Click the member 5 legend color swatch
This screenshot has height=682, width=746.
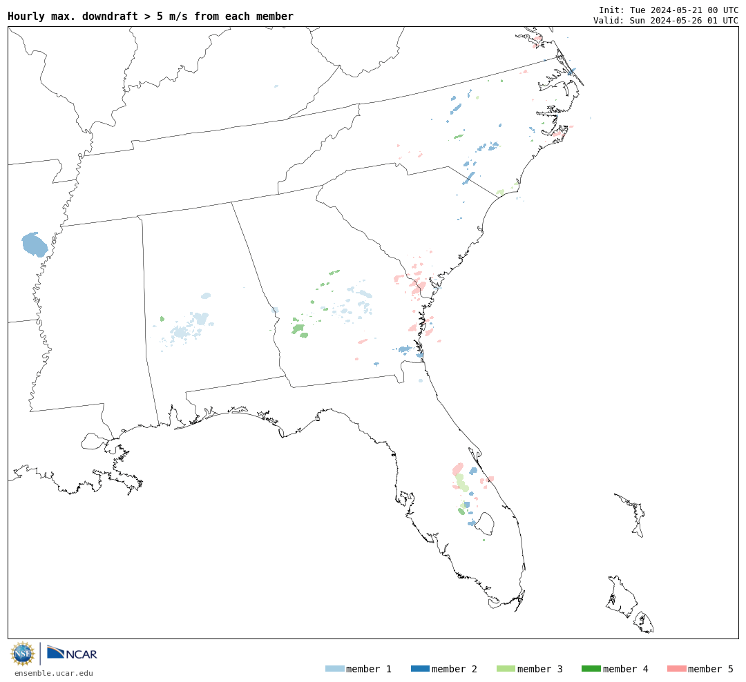(676, 668)
